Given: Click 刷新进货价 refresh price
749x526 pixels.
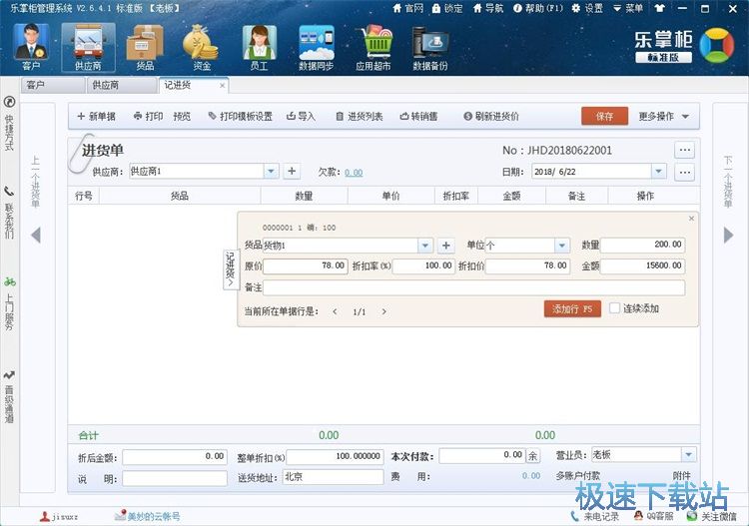Looking at the screenshot, I should (x=491, y=116).
